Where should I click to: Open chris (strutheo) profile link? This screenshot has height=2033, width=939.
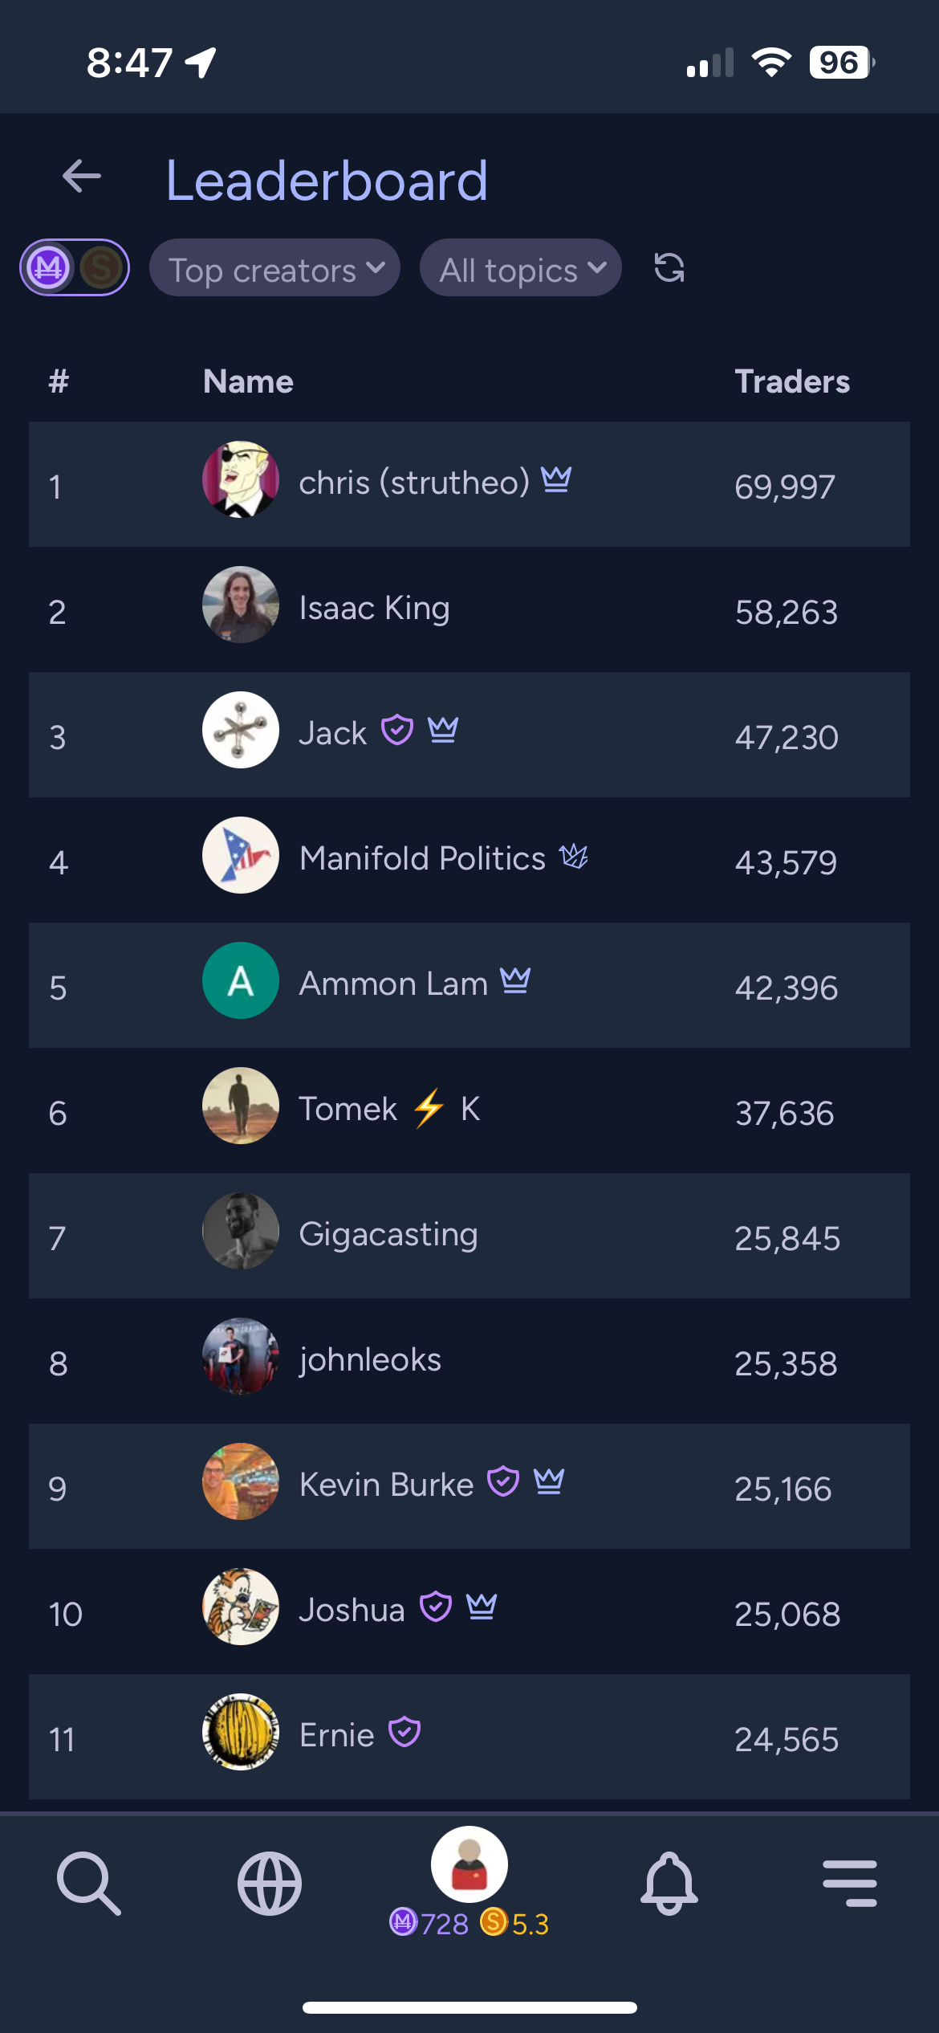click(414, 483)
